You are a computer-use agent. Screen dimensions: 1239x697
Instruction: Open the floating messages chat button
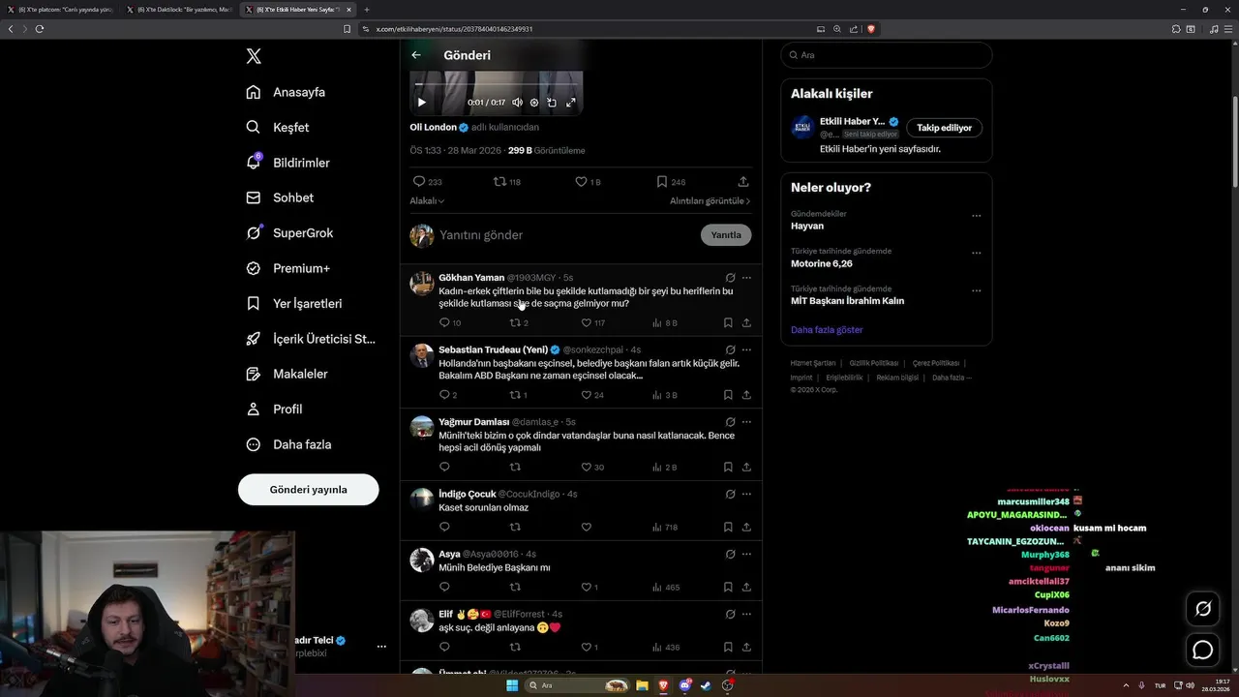pyautogui.click(x=1203, y=651)
